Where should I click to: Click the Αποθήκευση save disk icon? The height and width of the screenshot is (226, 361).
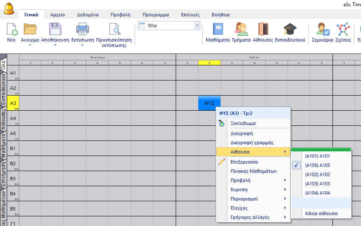tap(55, 30)
